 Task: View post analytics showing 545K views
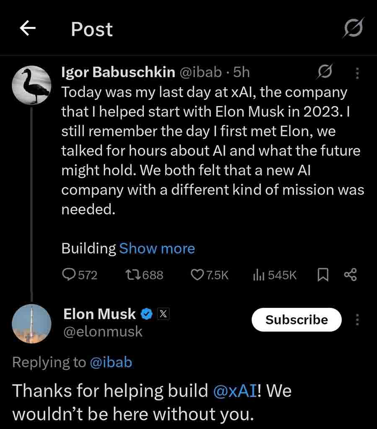(274, 275)
